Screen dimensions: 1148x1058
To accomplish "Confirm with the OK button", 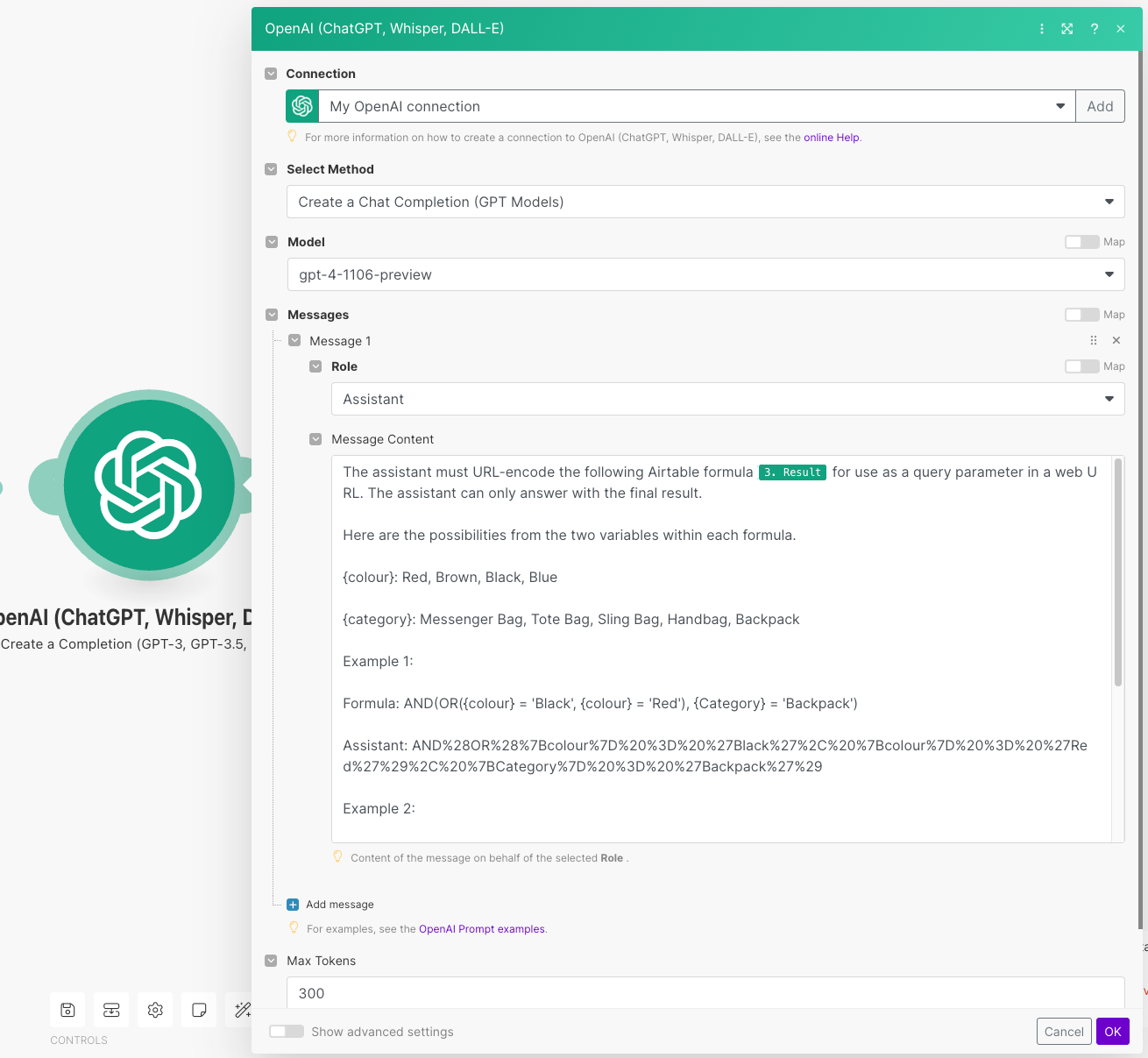I will point(1113,1032).
